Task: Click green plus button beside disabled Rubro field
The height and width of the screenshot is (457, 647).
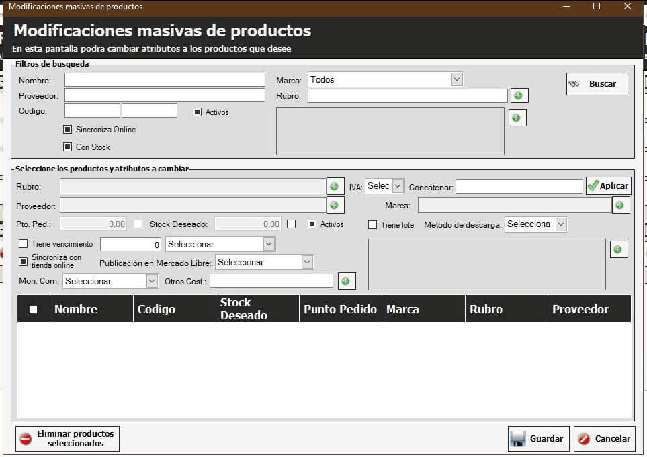Action: tap(335, 186)
